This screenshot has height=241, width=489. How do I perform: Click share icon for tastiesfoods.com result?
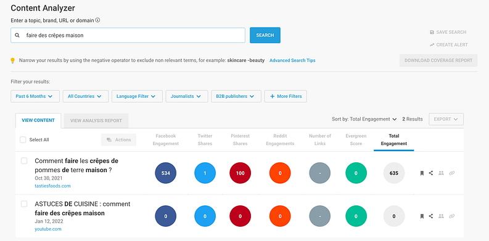pos(430,173)
